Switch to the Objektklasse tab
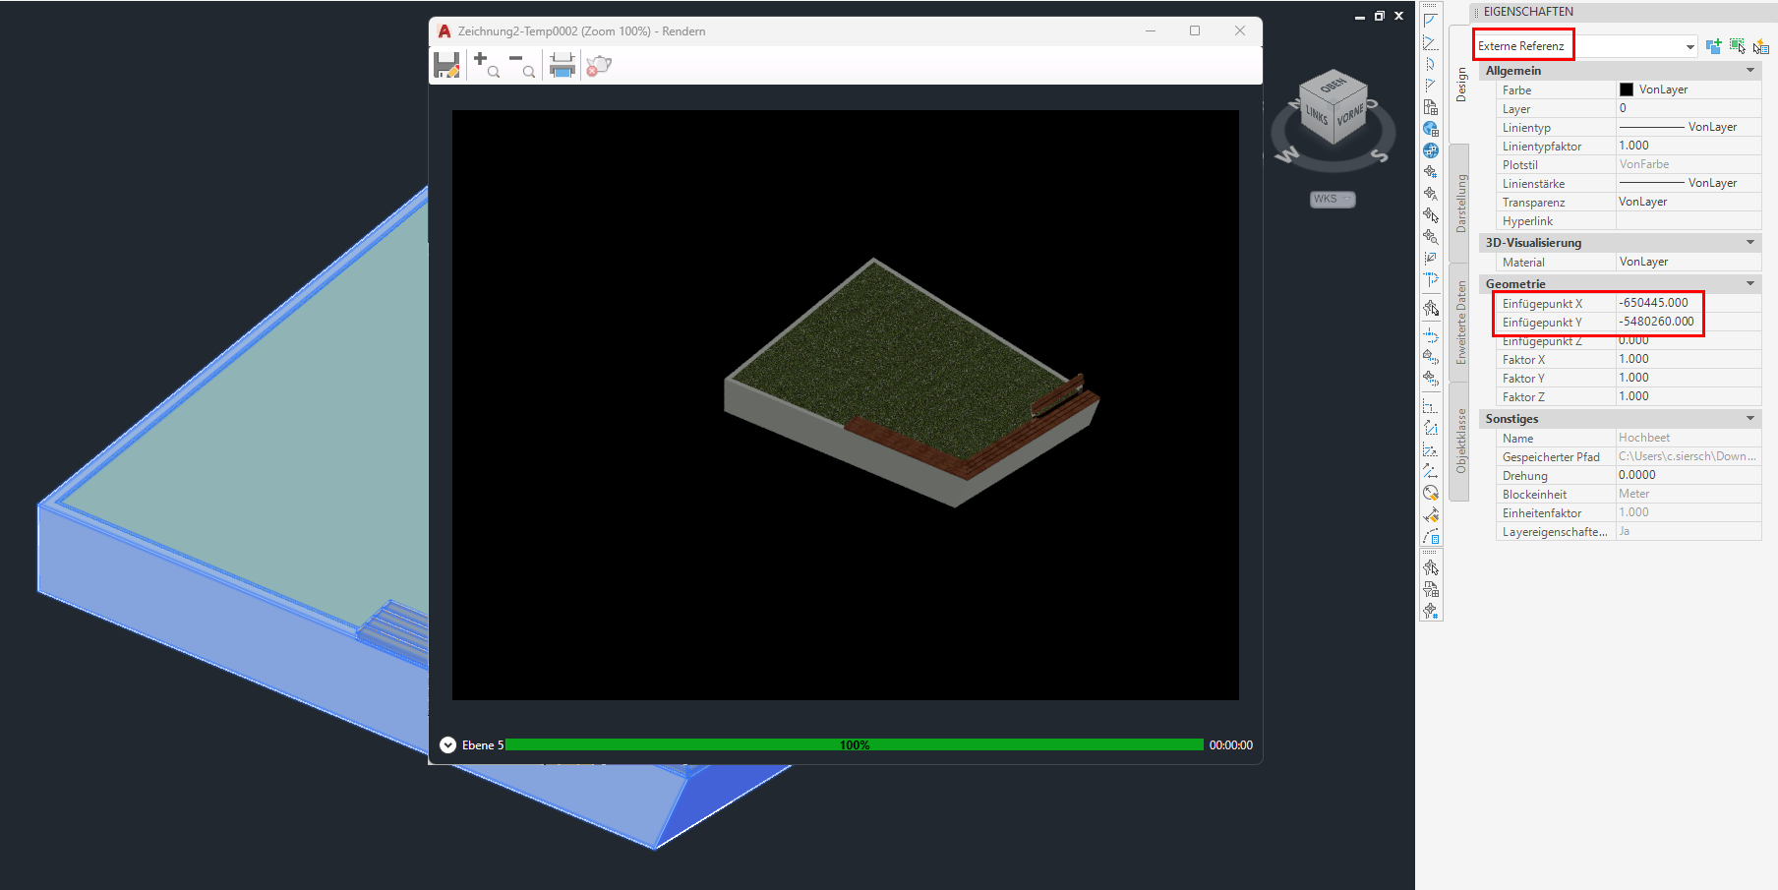This screenshot has width=1778, height=890. pyautogui.click(x=1461, y=441)
